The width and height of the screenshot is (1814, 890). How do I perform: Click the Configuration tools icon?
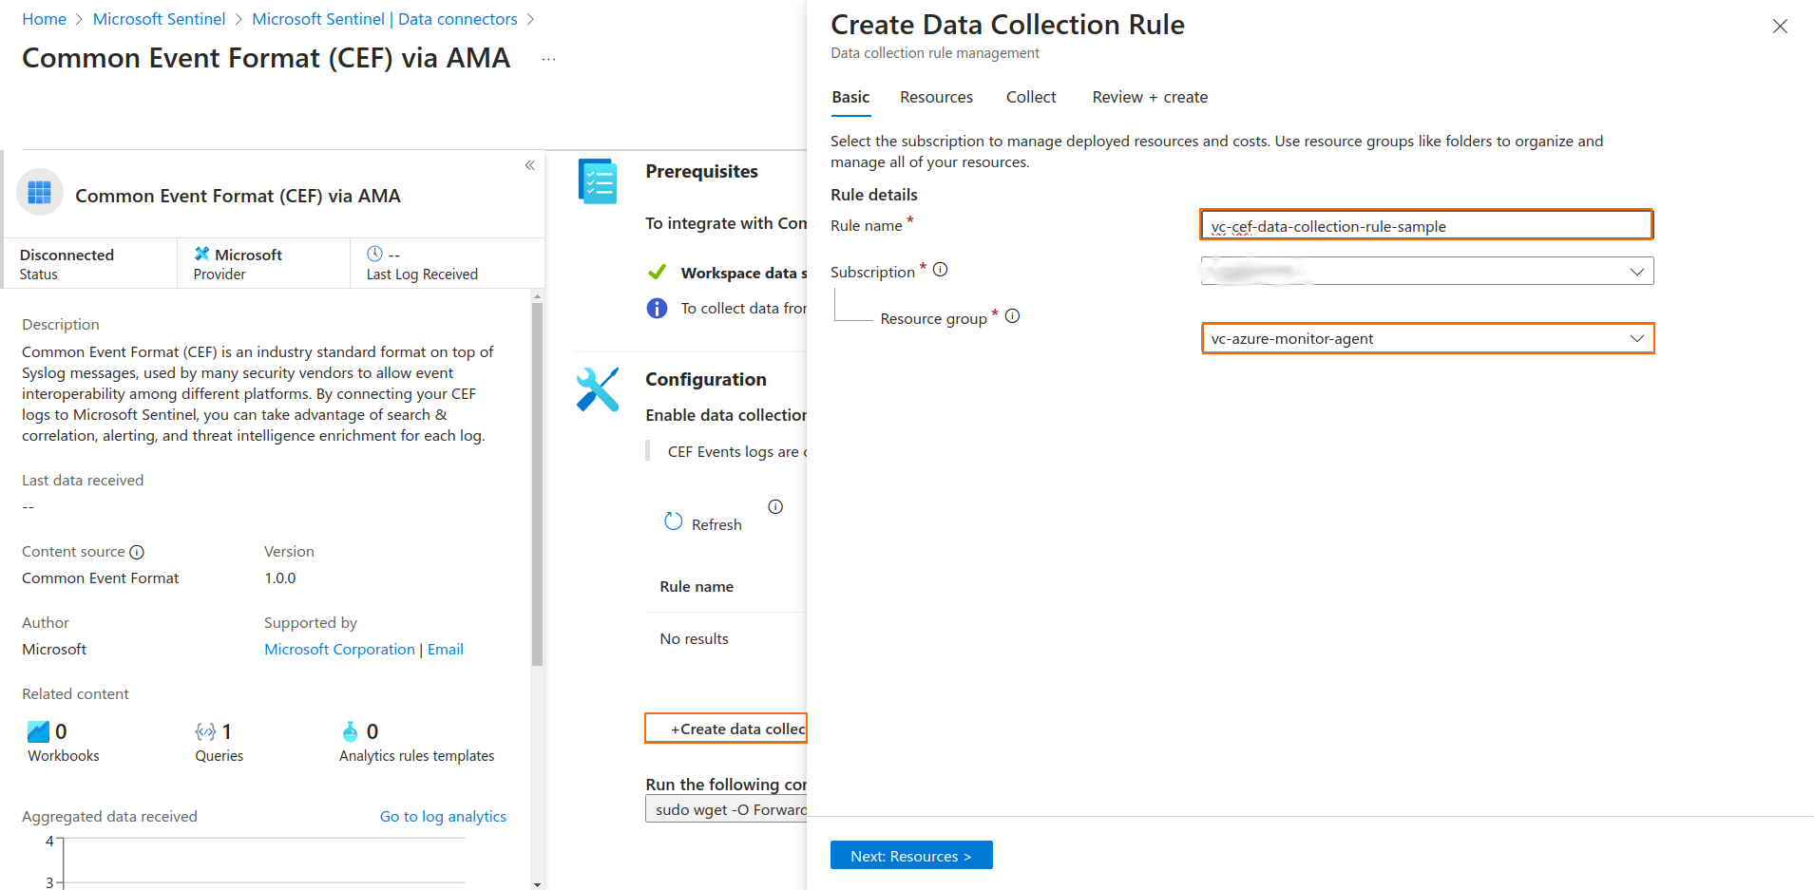[x=598, y=389]
